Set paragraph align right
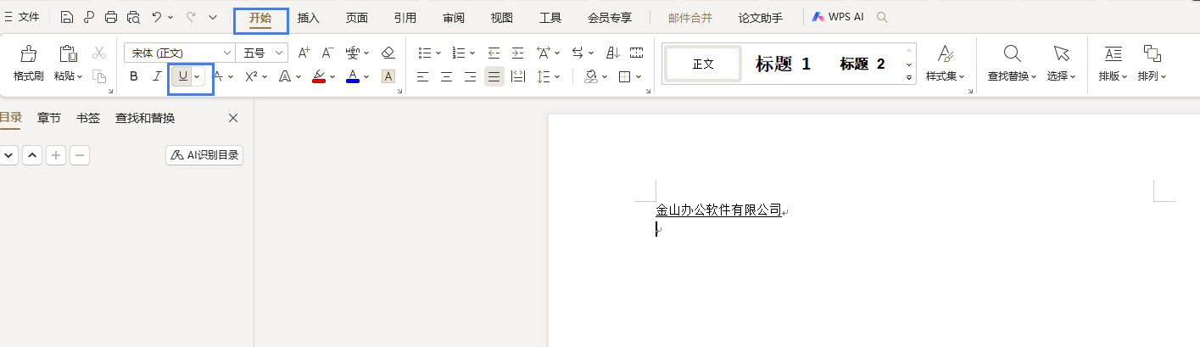The image size is (1200, 347). point(470,76)
